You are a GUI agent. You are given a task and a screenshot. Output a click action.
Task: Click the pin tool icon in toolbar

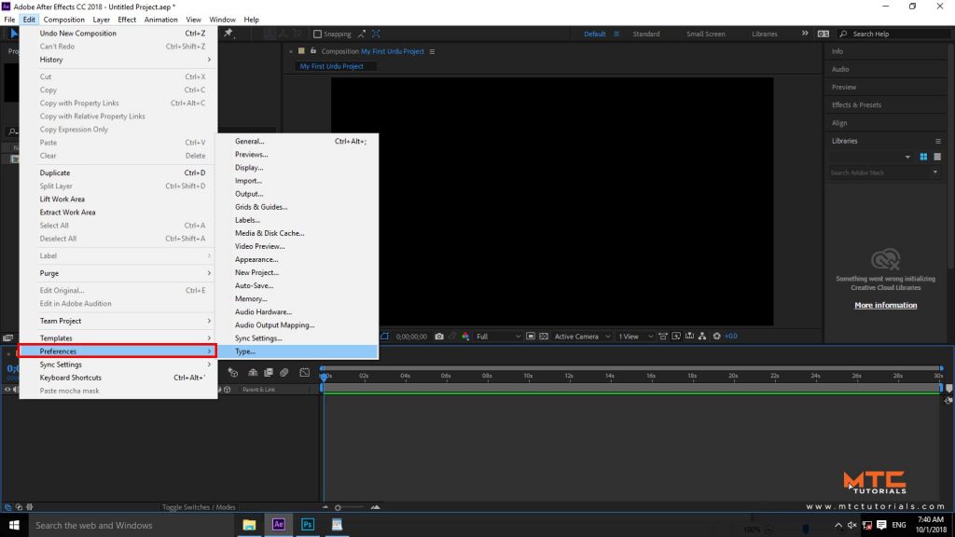tap(228, 34)
